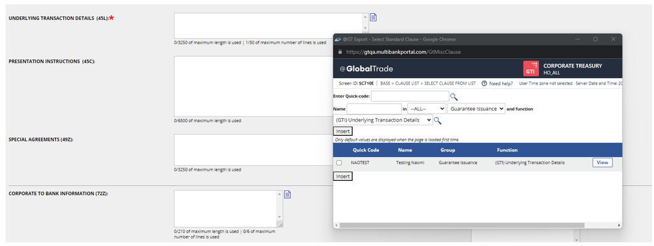Open the (GTI) Underlying Transaction Details dropdown
This screenshot has height=246, width=654.
point(383,120)
